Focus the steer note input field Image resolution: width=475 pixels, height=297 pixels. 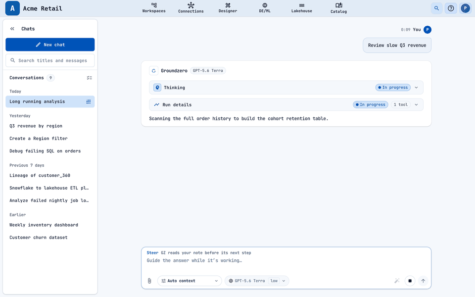click(x=286, y=261)
